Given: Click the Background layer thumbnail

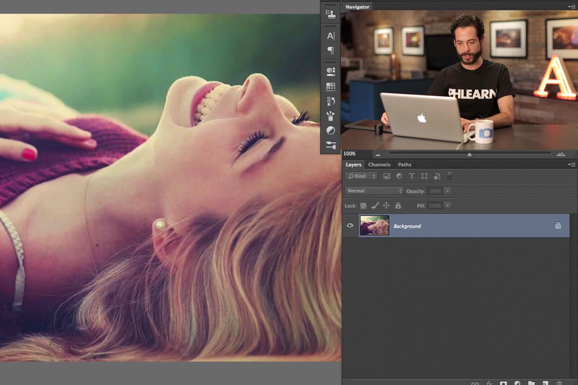Looking at the screenshot, I should click(x=374, y=226).
